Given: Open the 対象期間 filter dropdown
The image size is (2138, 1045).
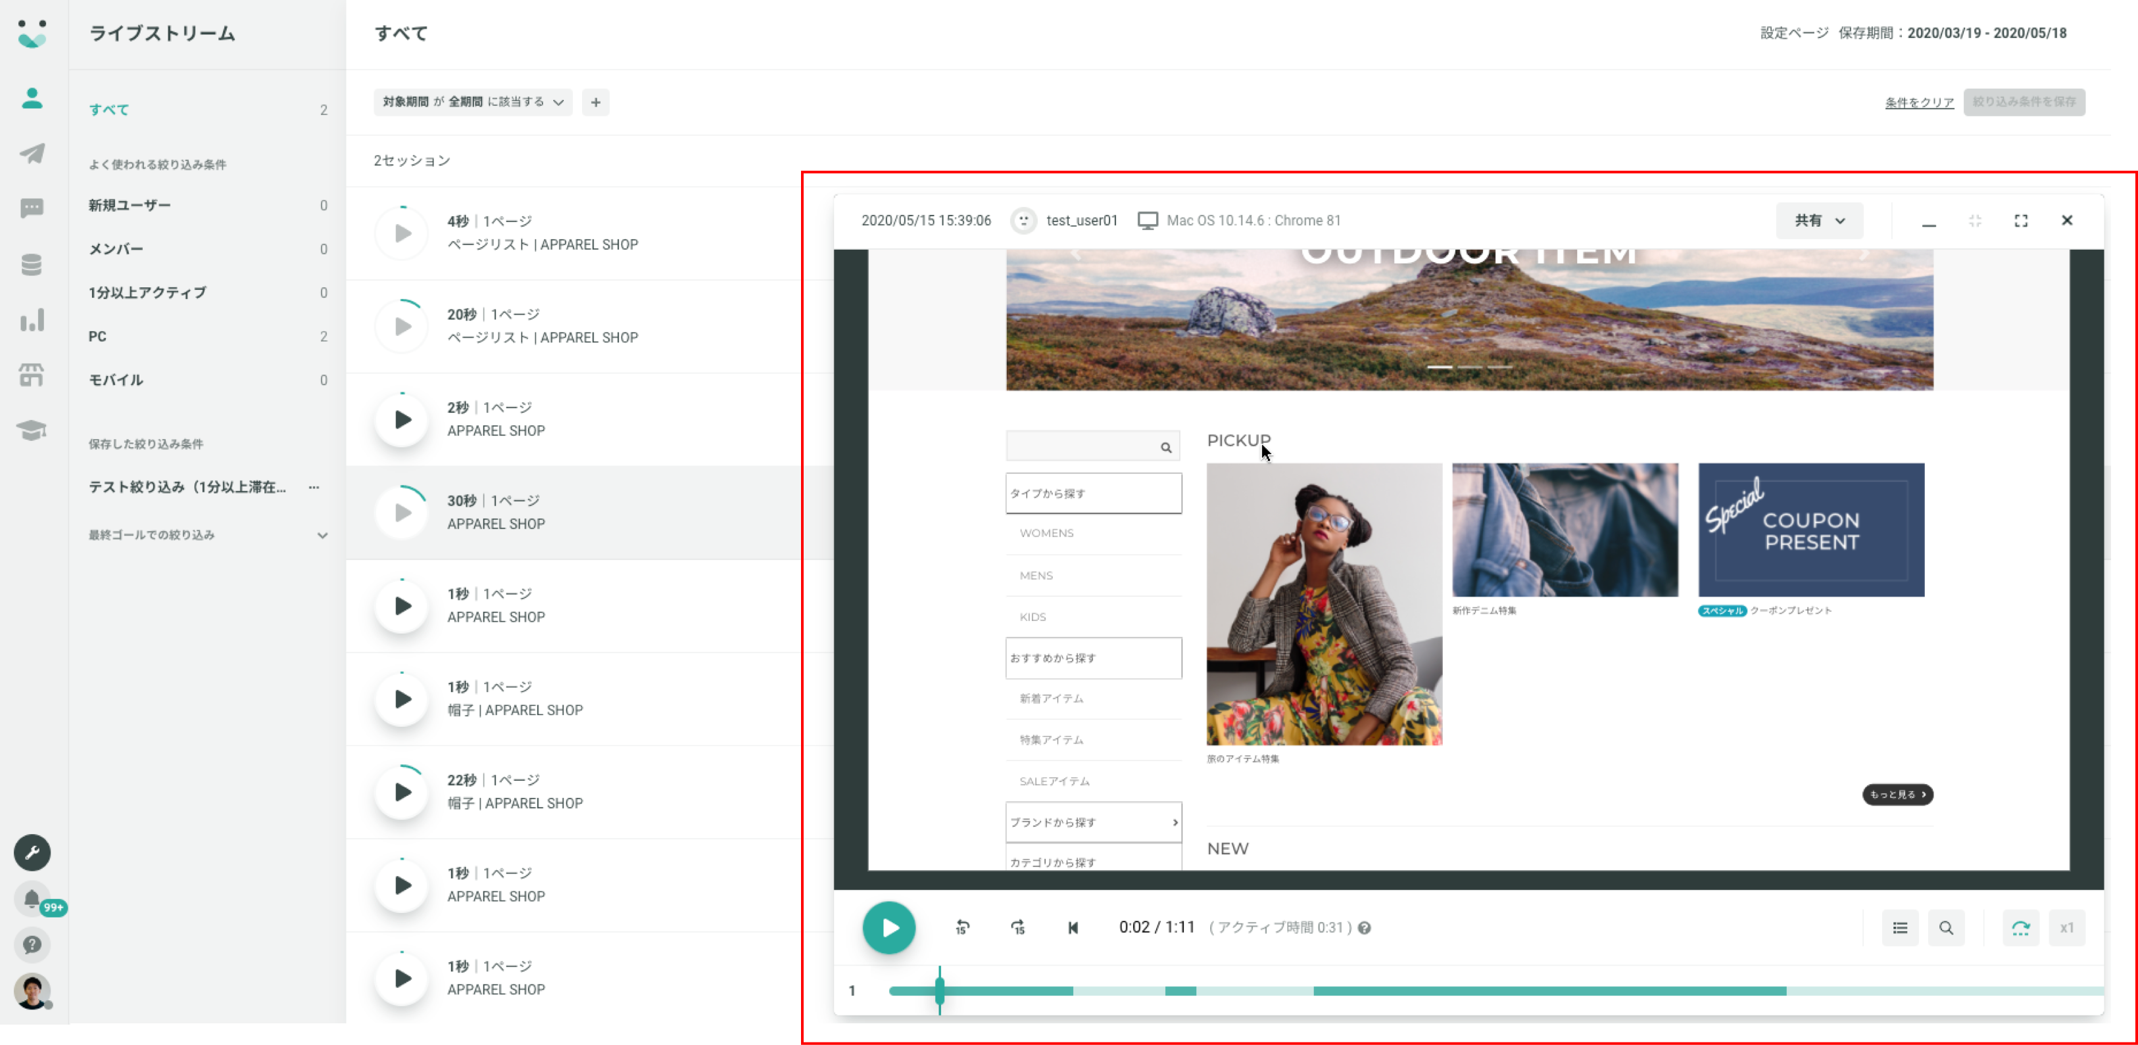Looking at the screenshot, I should coord(472,102).
